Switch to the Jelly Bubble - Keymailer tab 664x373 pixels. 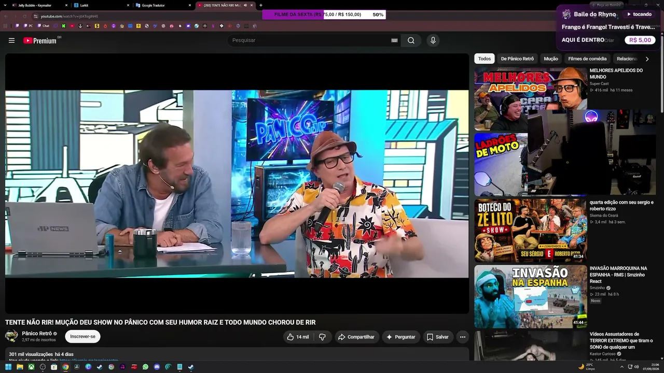tap(39, 5)
